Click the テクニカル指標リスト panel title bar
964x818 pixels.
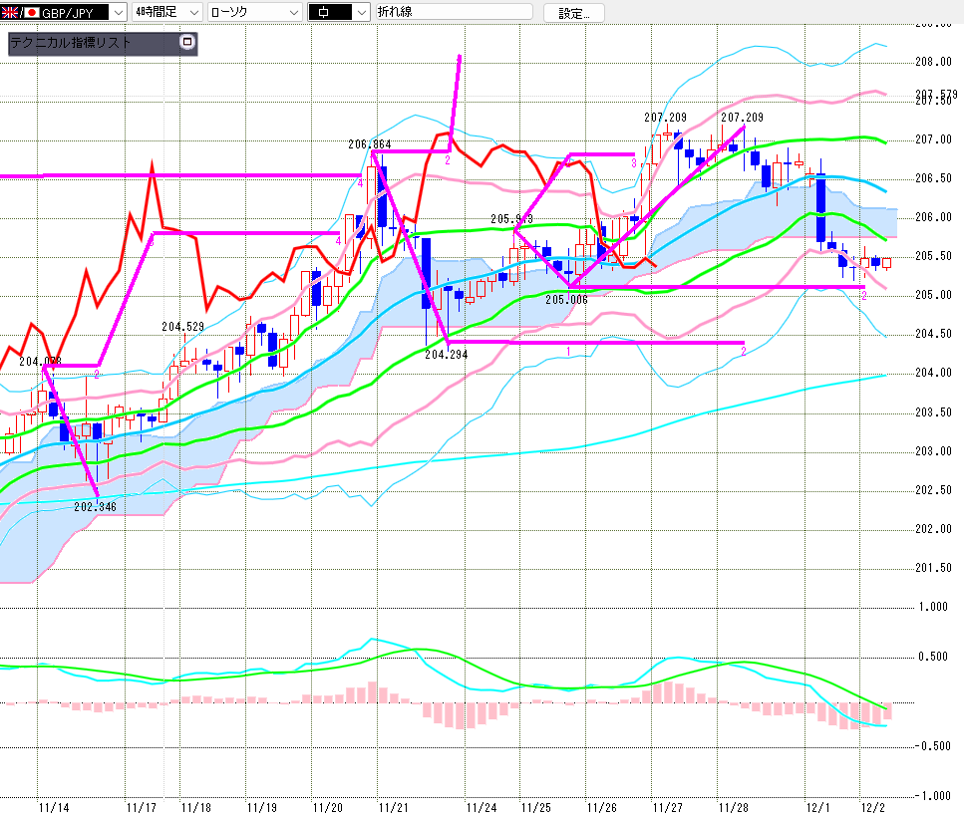[90, 44]
